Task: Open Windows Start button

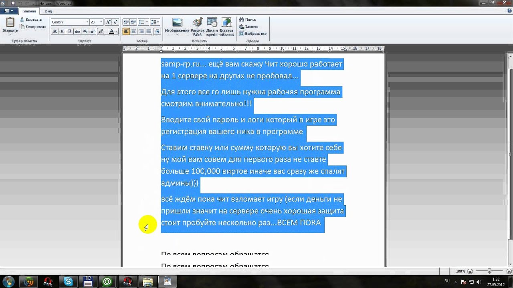Action: pyautogui.click(x=8, y=282)
